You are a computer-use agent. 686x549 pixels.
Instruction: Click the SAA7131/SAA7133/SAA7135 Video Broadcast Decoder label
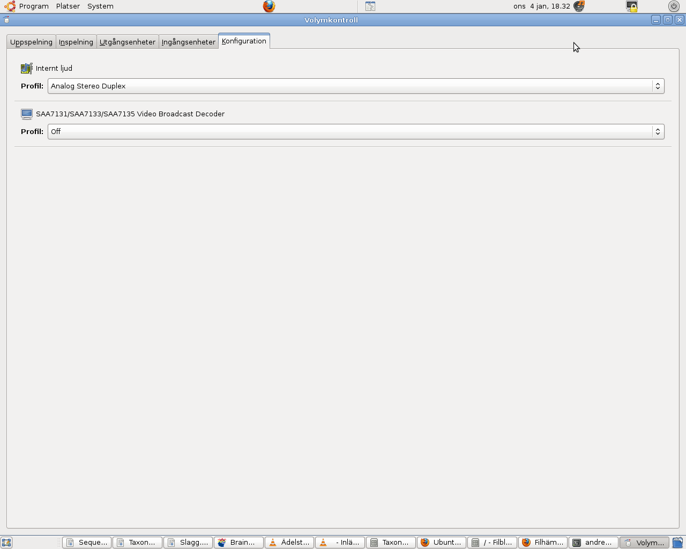point(130,114)
